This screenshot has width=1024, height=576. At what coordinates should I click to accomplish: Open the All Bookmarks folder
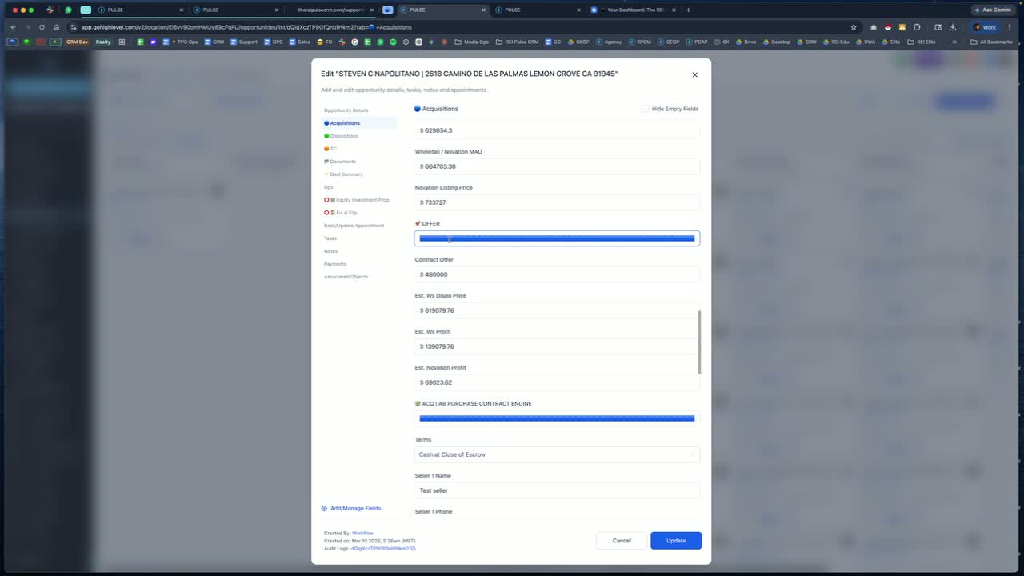(x=991, y=42)
